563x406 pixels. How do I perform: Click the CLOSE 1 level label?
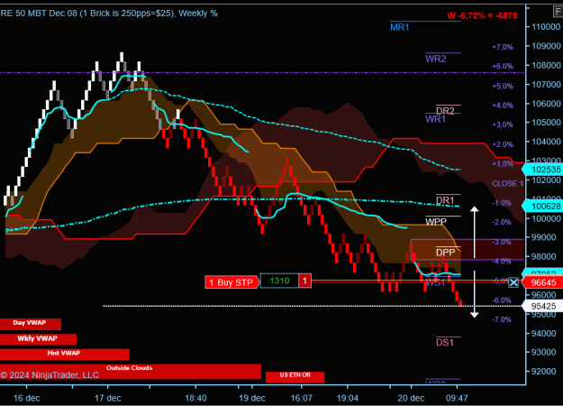507,184
